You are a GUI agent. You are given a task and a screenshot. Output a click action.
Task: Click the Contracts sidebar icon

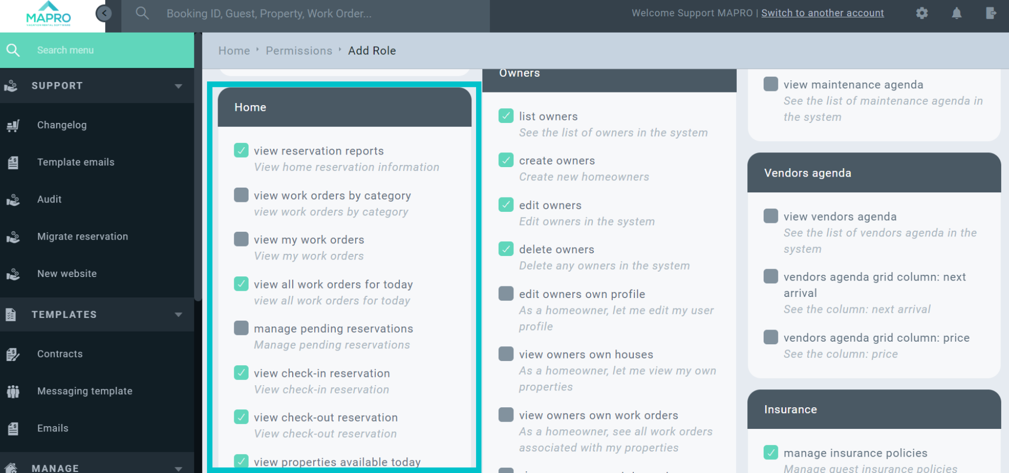[13, 354]
